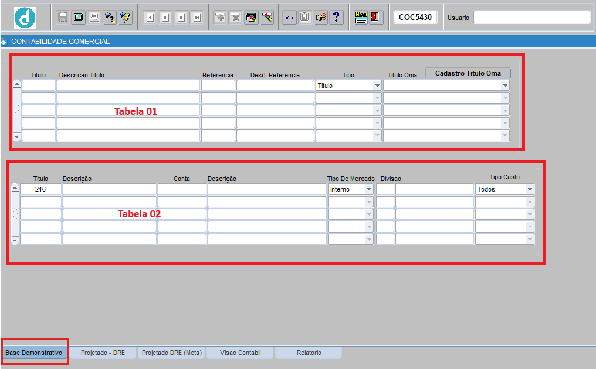Click the Usuario input field
Screen dimensions: 596x369
click(531, 18)
